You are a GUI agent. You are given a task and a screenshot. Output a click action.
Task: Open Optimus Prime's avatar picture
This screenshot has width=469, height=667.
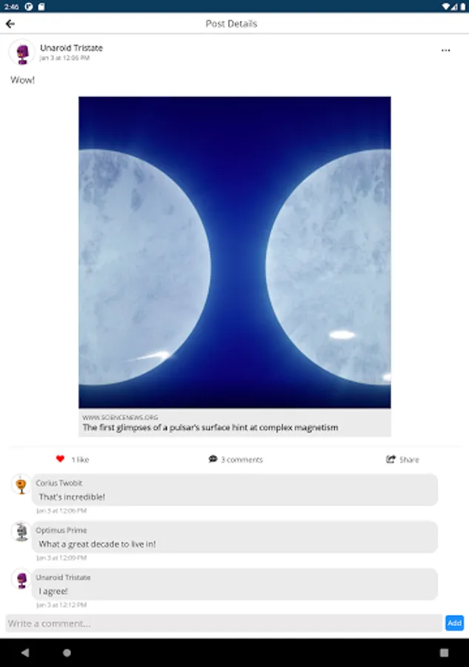pyautogui.click(x=21, y=531)
